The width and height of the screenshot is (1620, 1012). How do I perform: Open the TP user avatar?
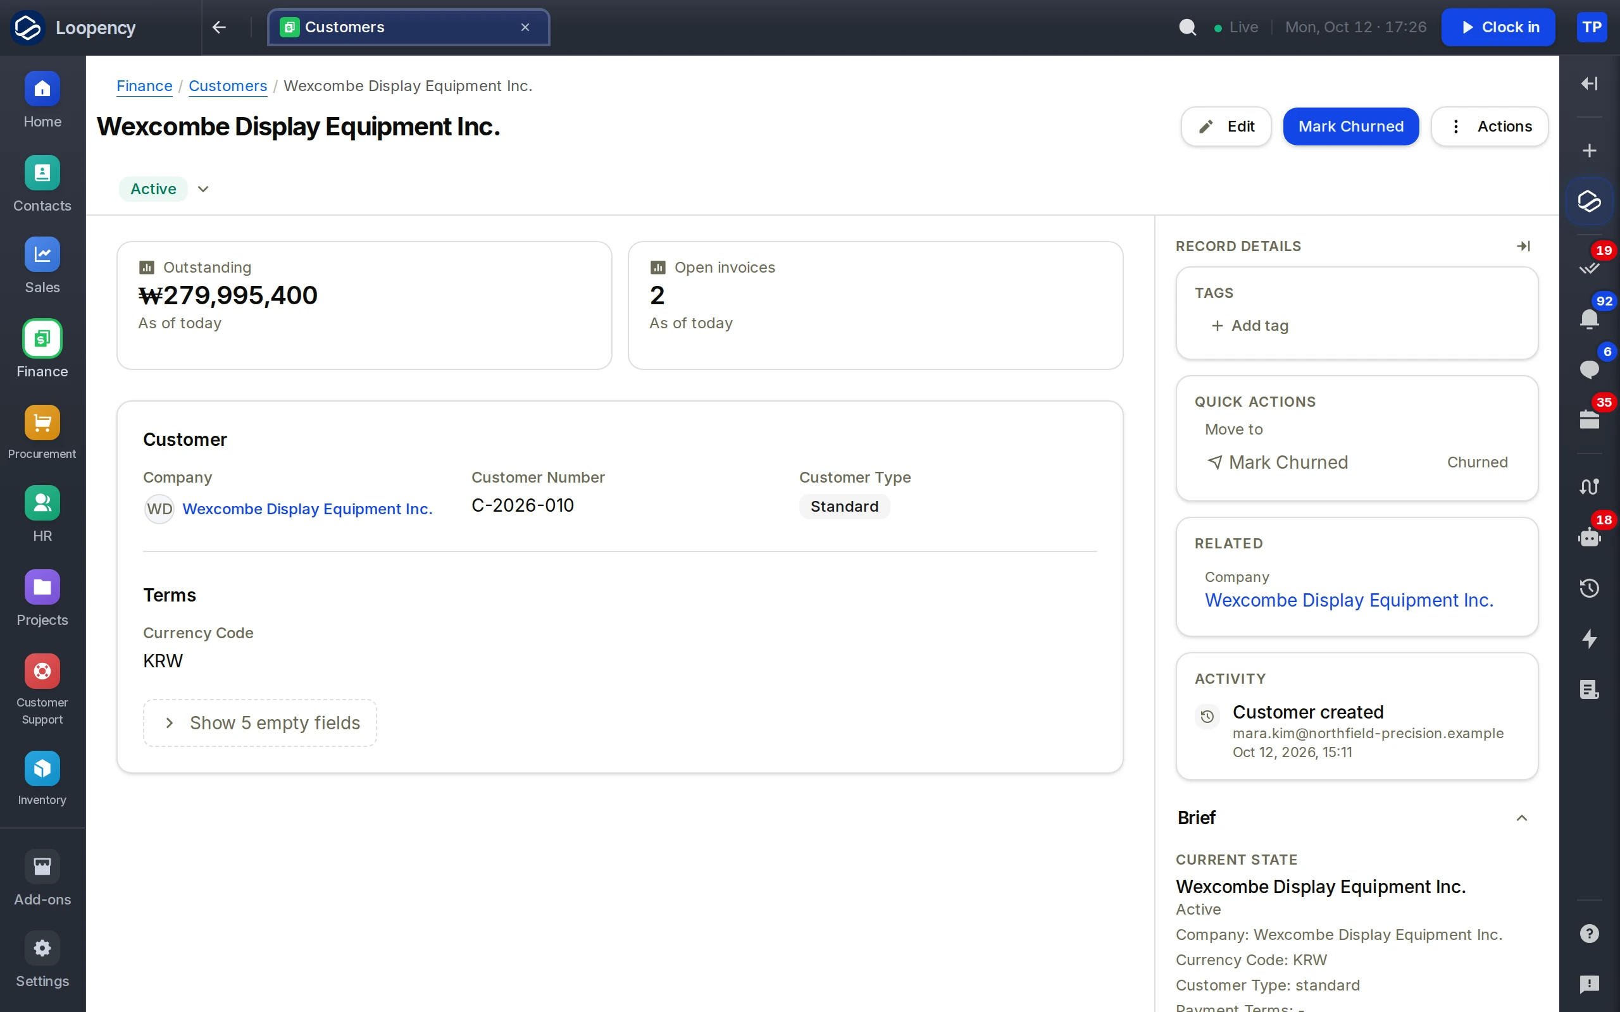(x=1592, y=27)
